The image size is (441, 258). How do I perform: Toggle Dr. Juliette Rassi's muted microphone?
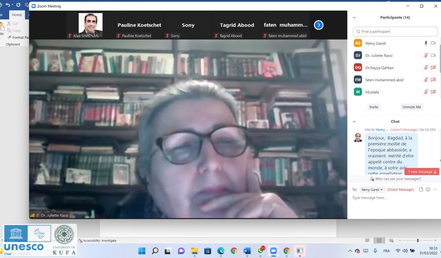426,55
